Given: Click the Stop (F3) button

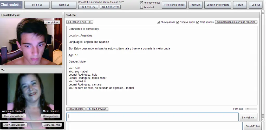Looking at the screenshot, I should (x=37, y=5).
